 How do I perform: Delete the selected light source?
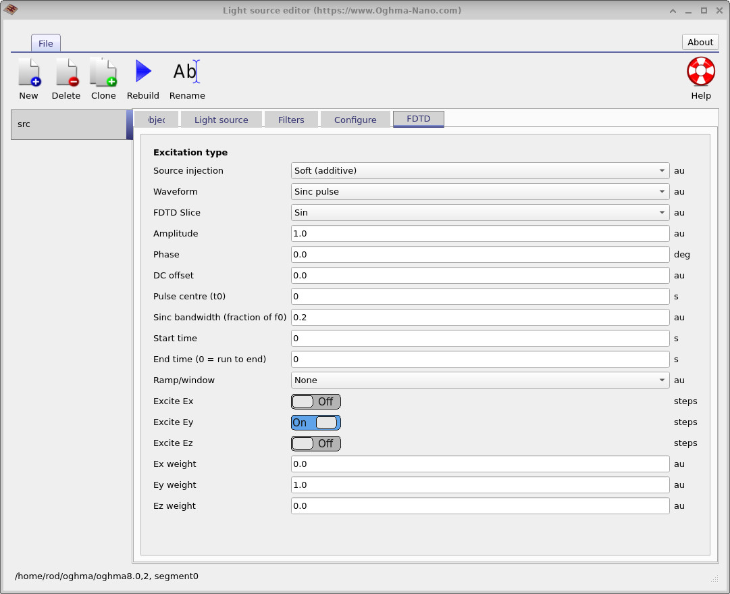66,76
